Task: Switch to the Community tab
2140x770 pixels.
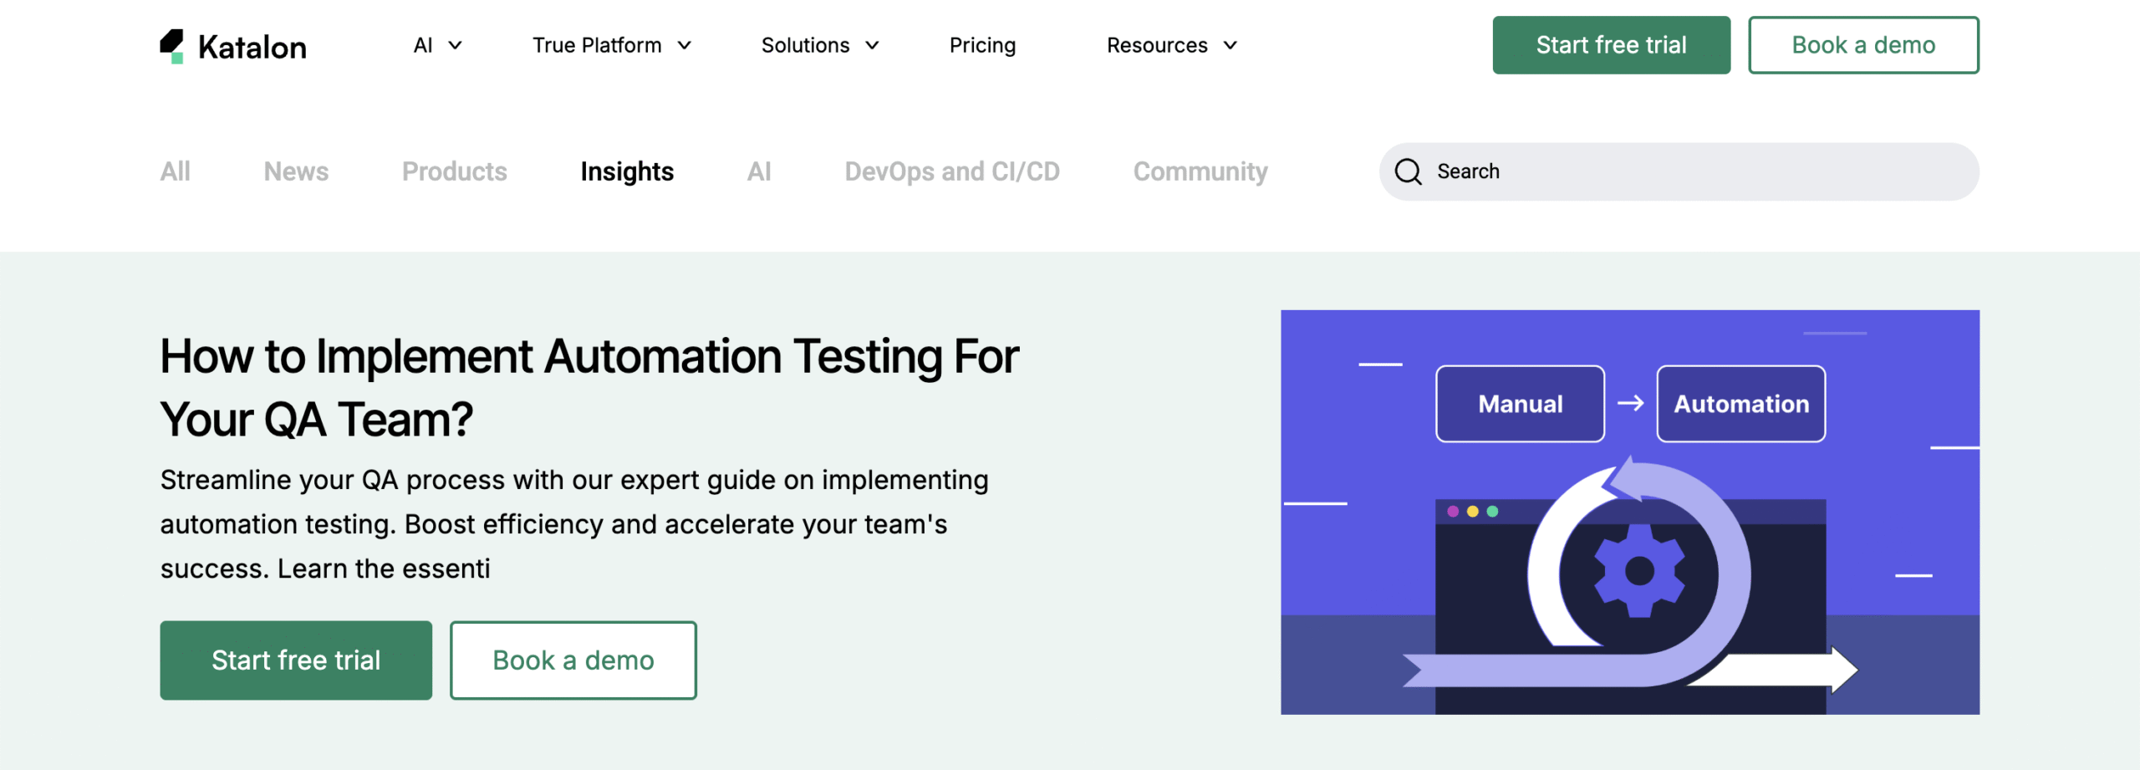Action: tap(1200, 171)
